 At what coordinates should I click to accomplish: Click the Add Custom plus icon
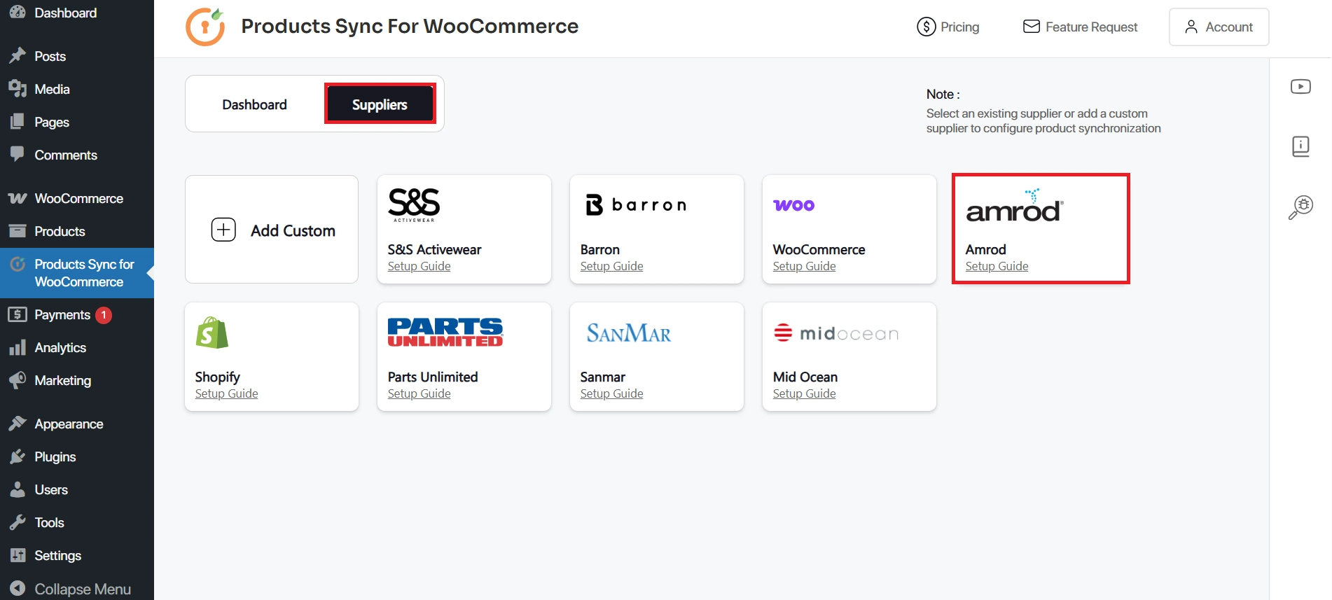click(x=223, y=229)
